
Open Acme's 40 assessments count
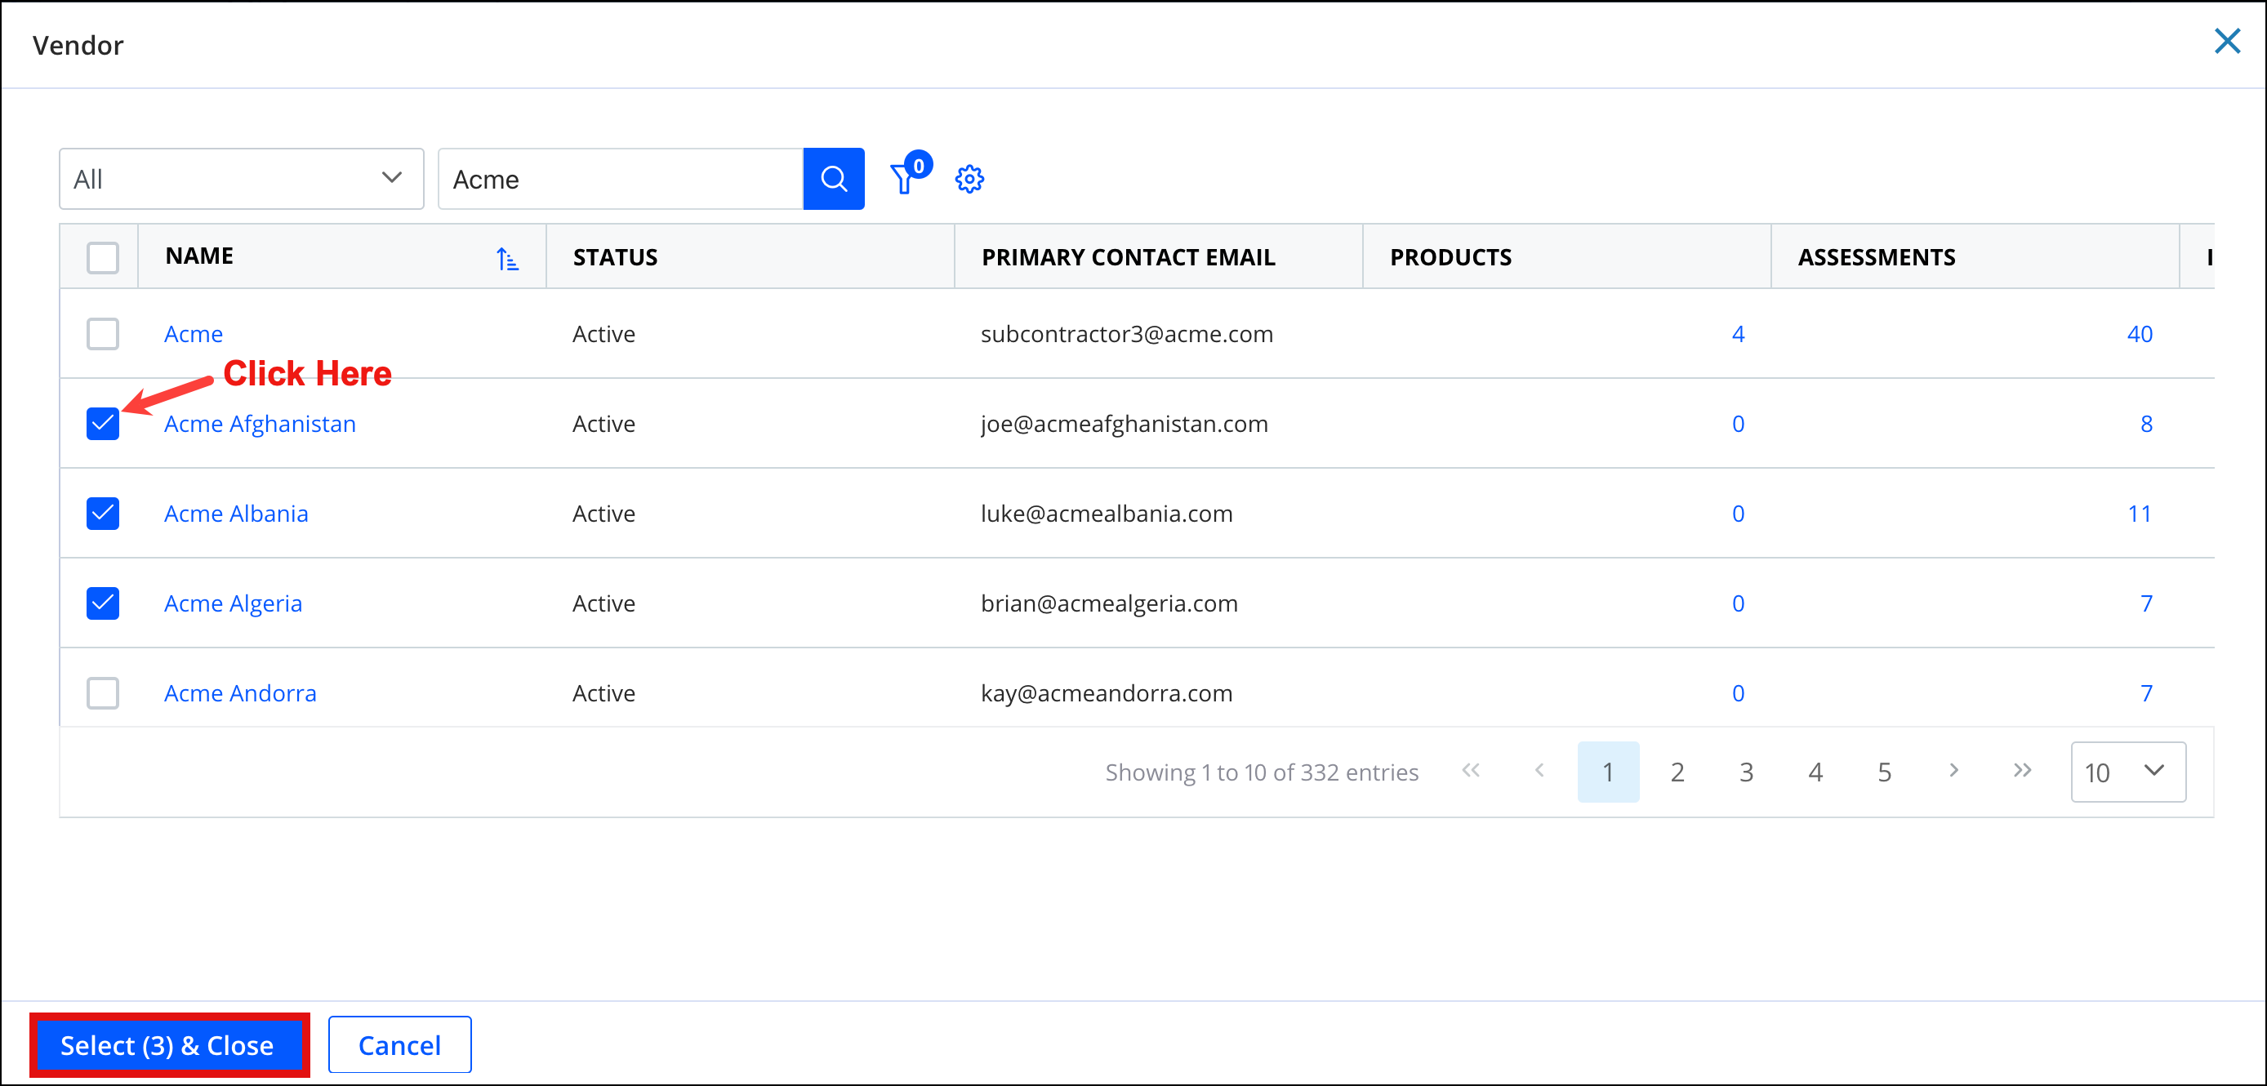(x=2140, y=333)
